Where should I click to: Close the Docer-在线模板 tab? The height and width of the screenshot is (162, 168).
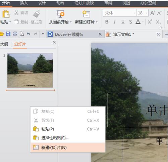coord(100,34)
